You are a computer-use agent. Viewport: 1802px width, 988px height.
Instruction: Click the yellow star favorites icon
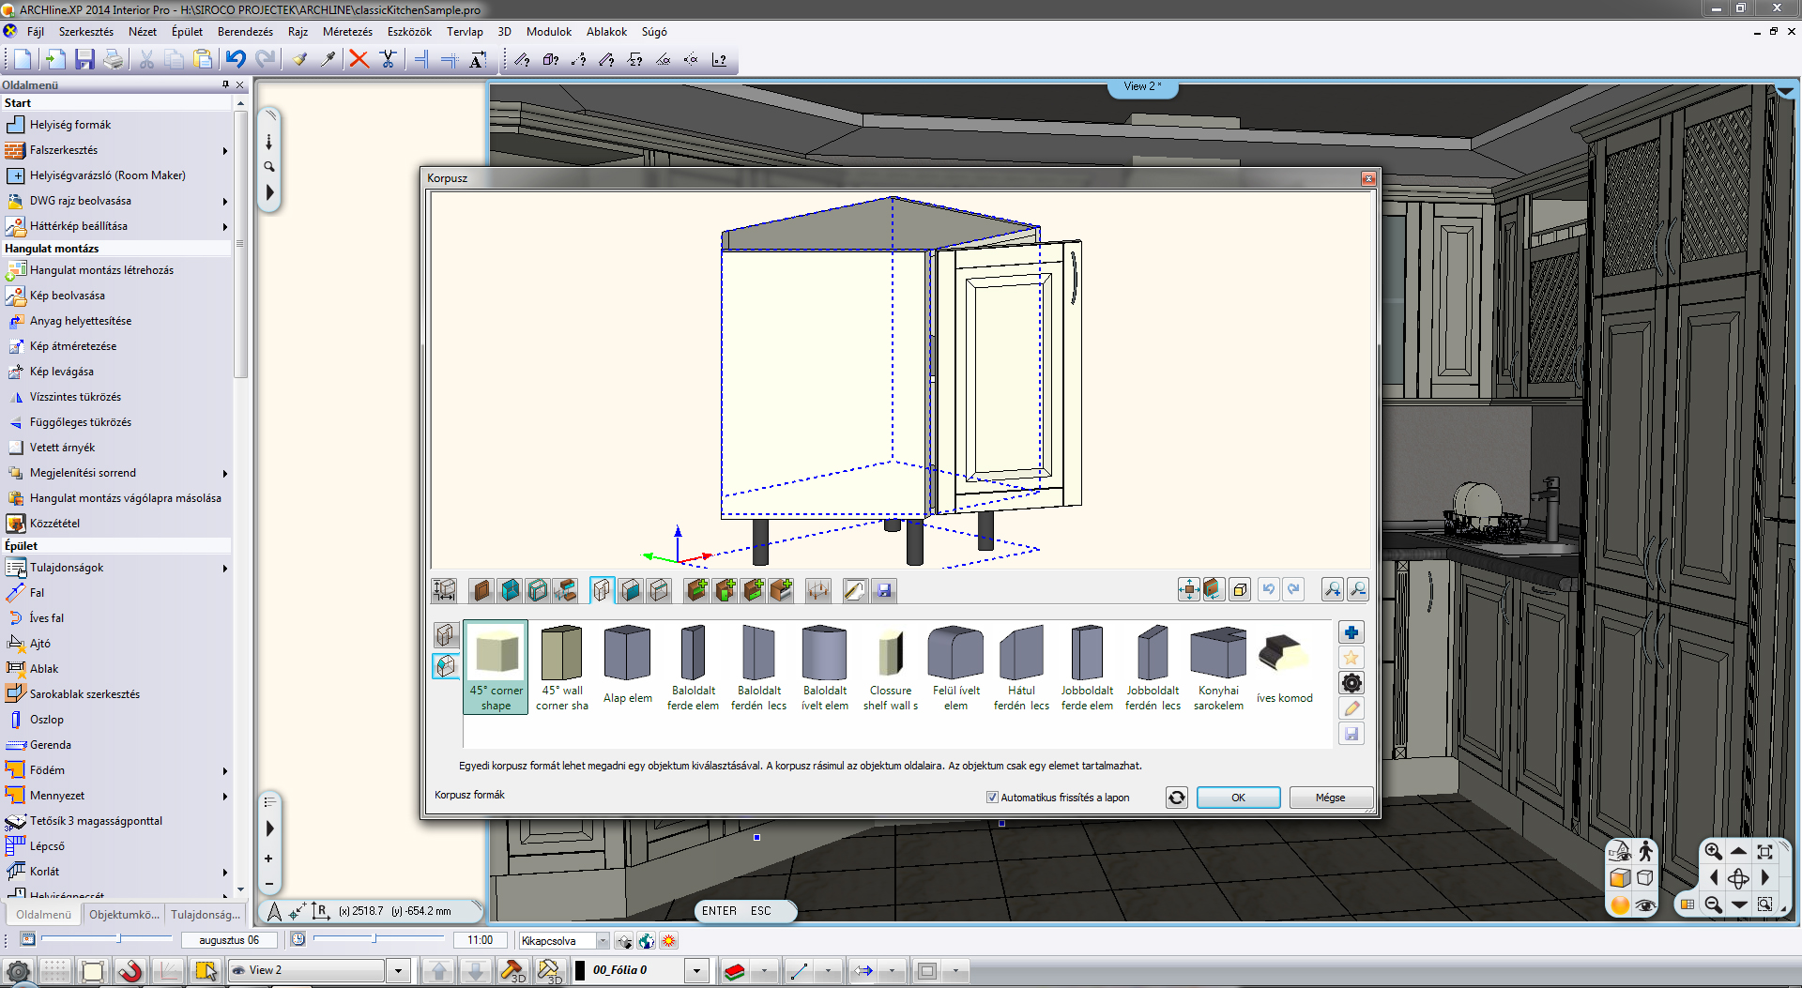1351,658
